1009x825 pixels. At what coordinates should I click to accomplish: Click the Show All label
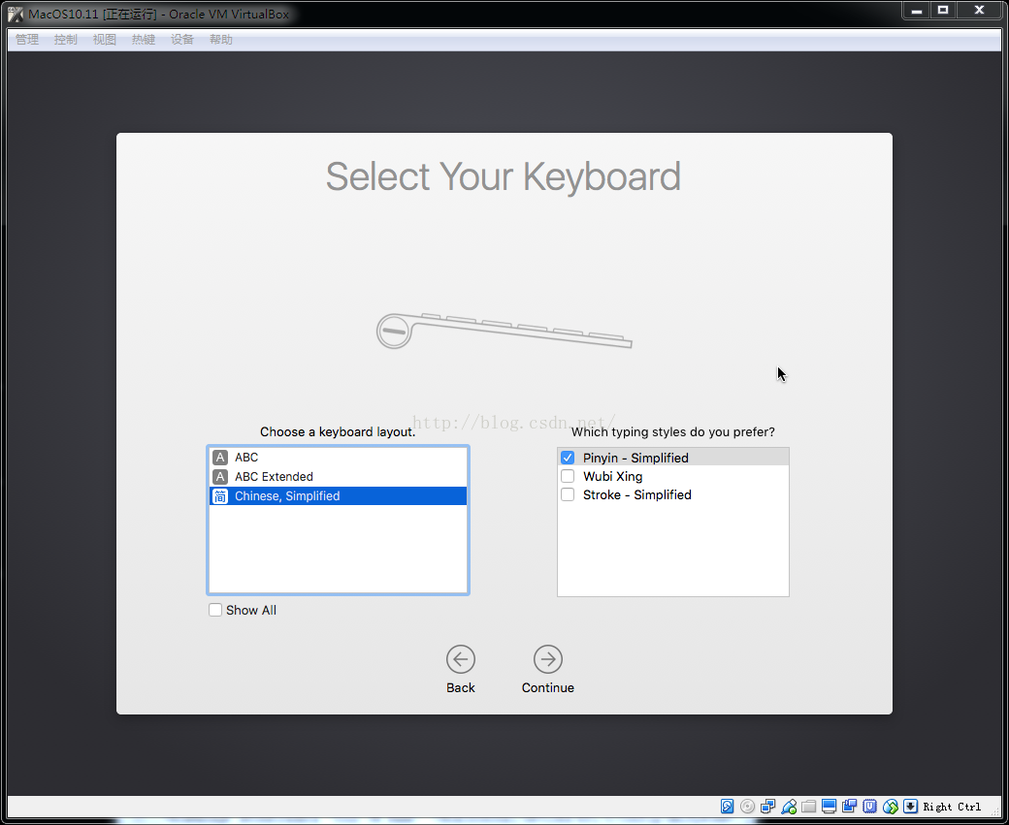251,610
